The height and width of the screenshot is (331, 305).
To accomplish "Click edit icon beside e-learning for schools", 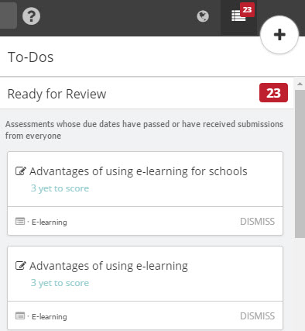I will 20,171.
